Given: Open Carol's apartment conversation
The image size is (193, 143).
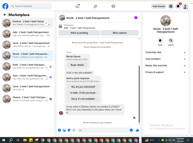Looking at the screenshot, I should [x=27, y=88].
